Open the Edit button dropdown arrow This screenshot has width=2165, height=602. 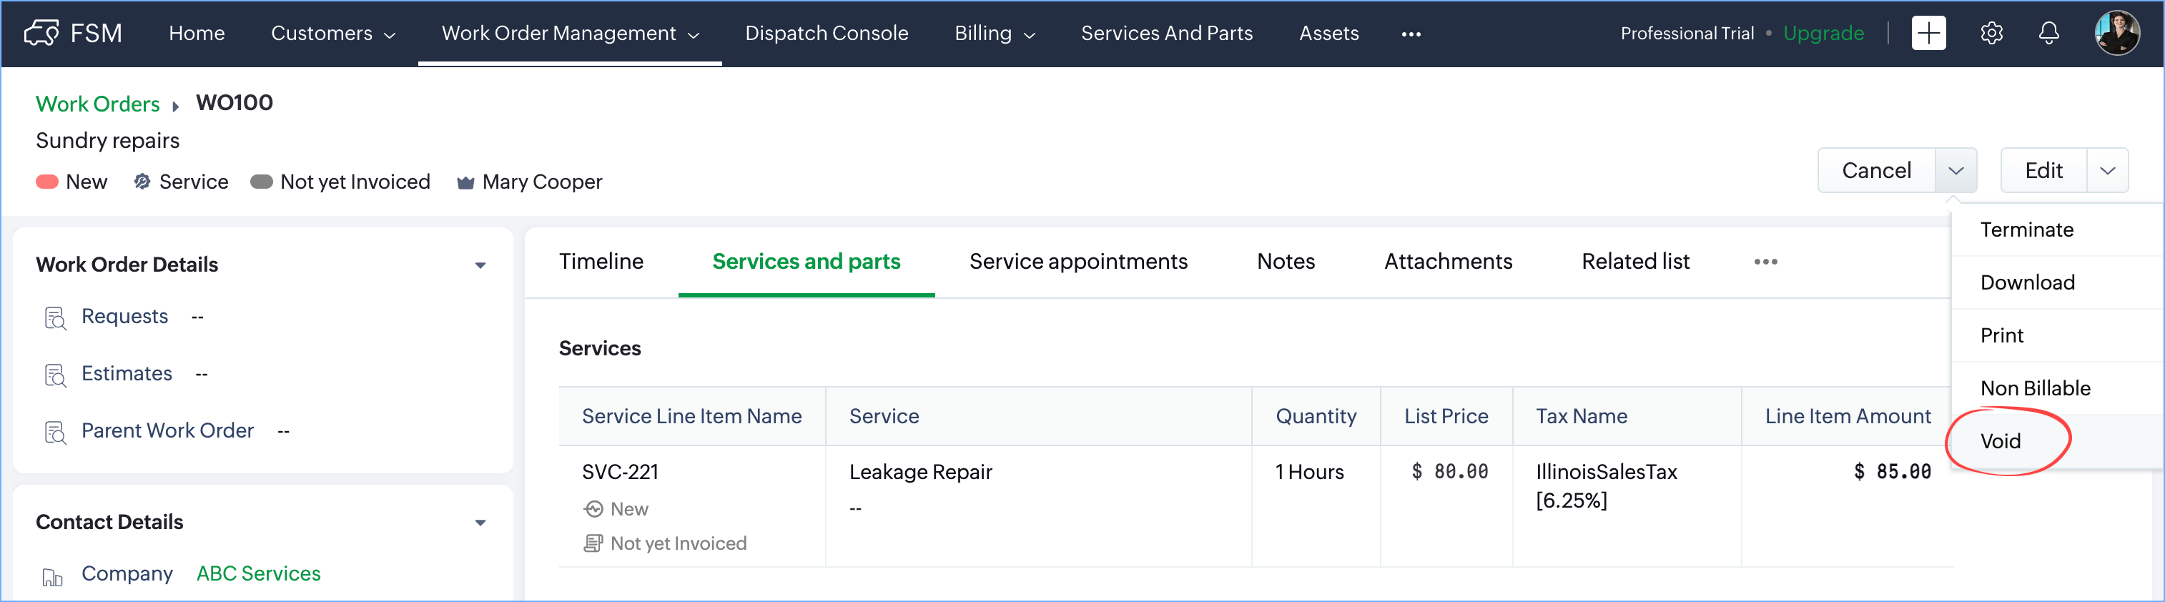(x=2107, y=171)
